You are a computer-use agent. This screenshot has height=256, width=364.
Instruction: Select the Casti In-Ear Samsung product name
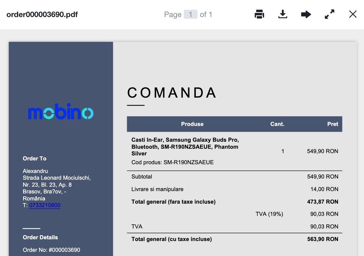pos(185,147)
